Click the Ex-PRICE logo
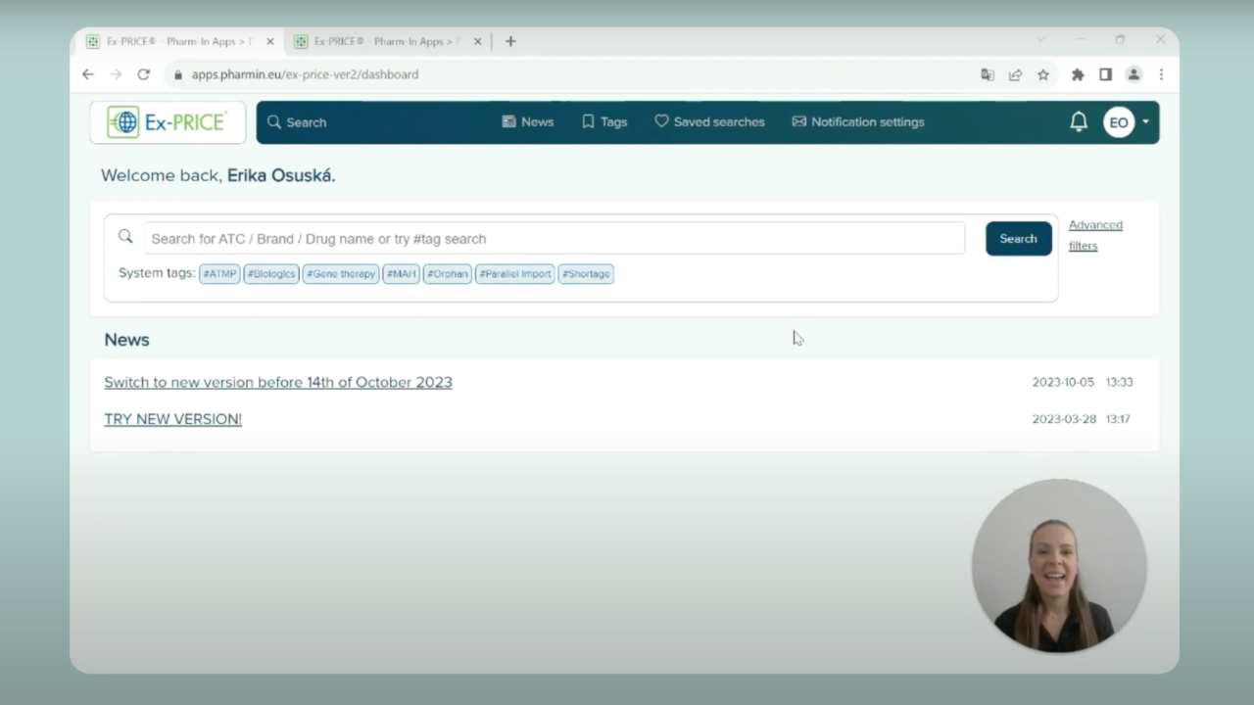The height and width of the screenshot is (705, 1254). [x=168, y=122]
